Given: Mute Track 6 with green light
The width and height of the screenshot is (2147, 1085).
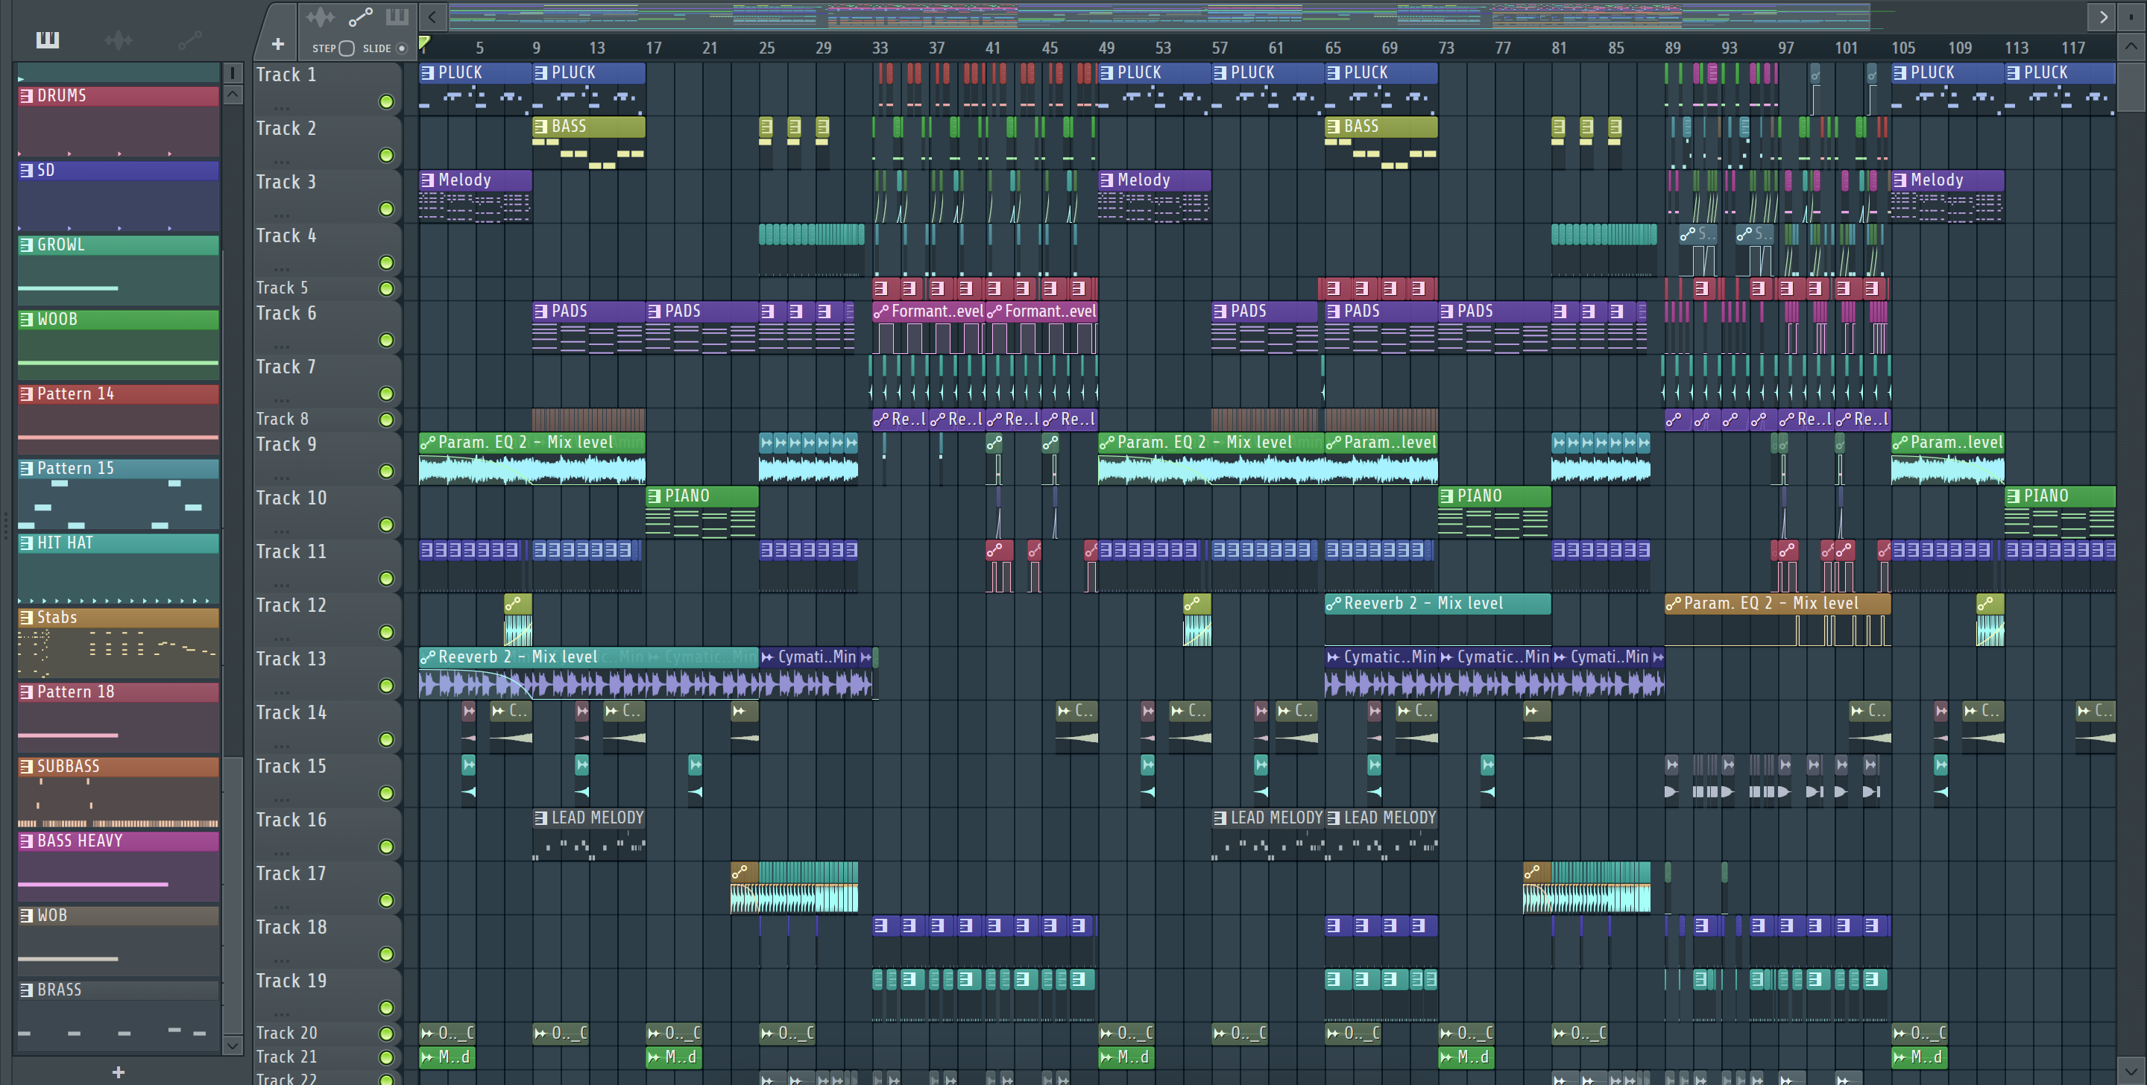Looking at the screenshot, I should [386, 340].
